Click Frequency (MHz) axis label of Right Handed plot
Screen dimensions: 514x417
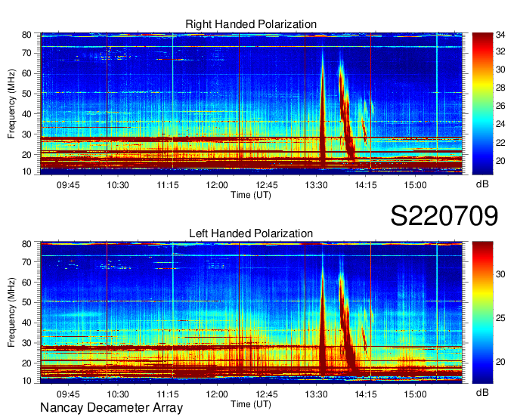point(11,103)
